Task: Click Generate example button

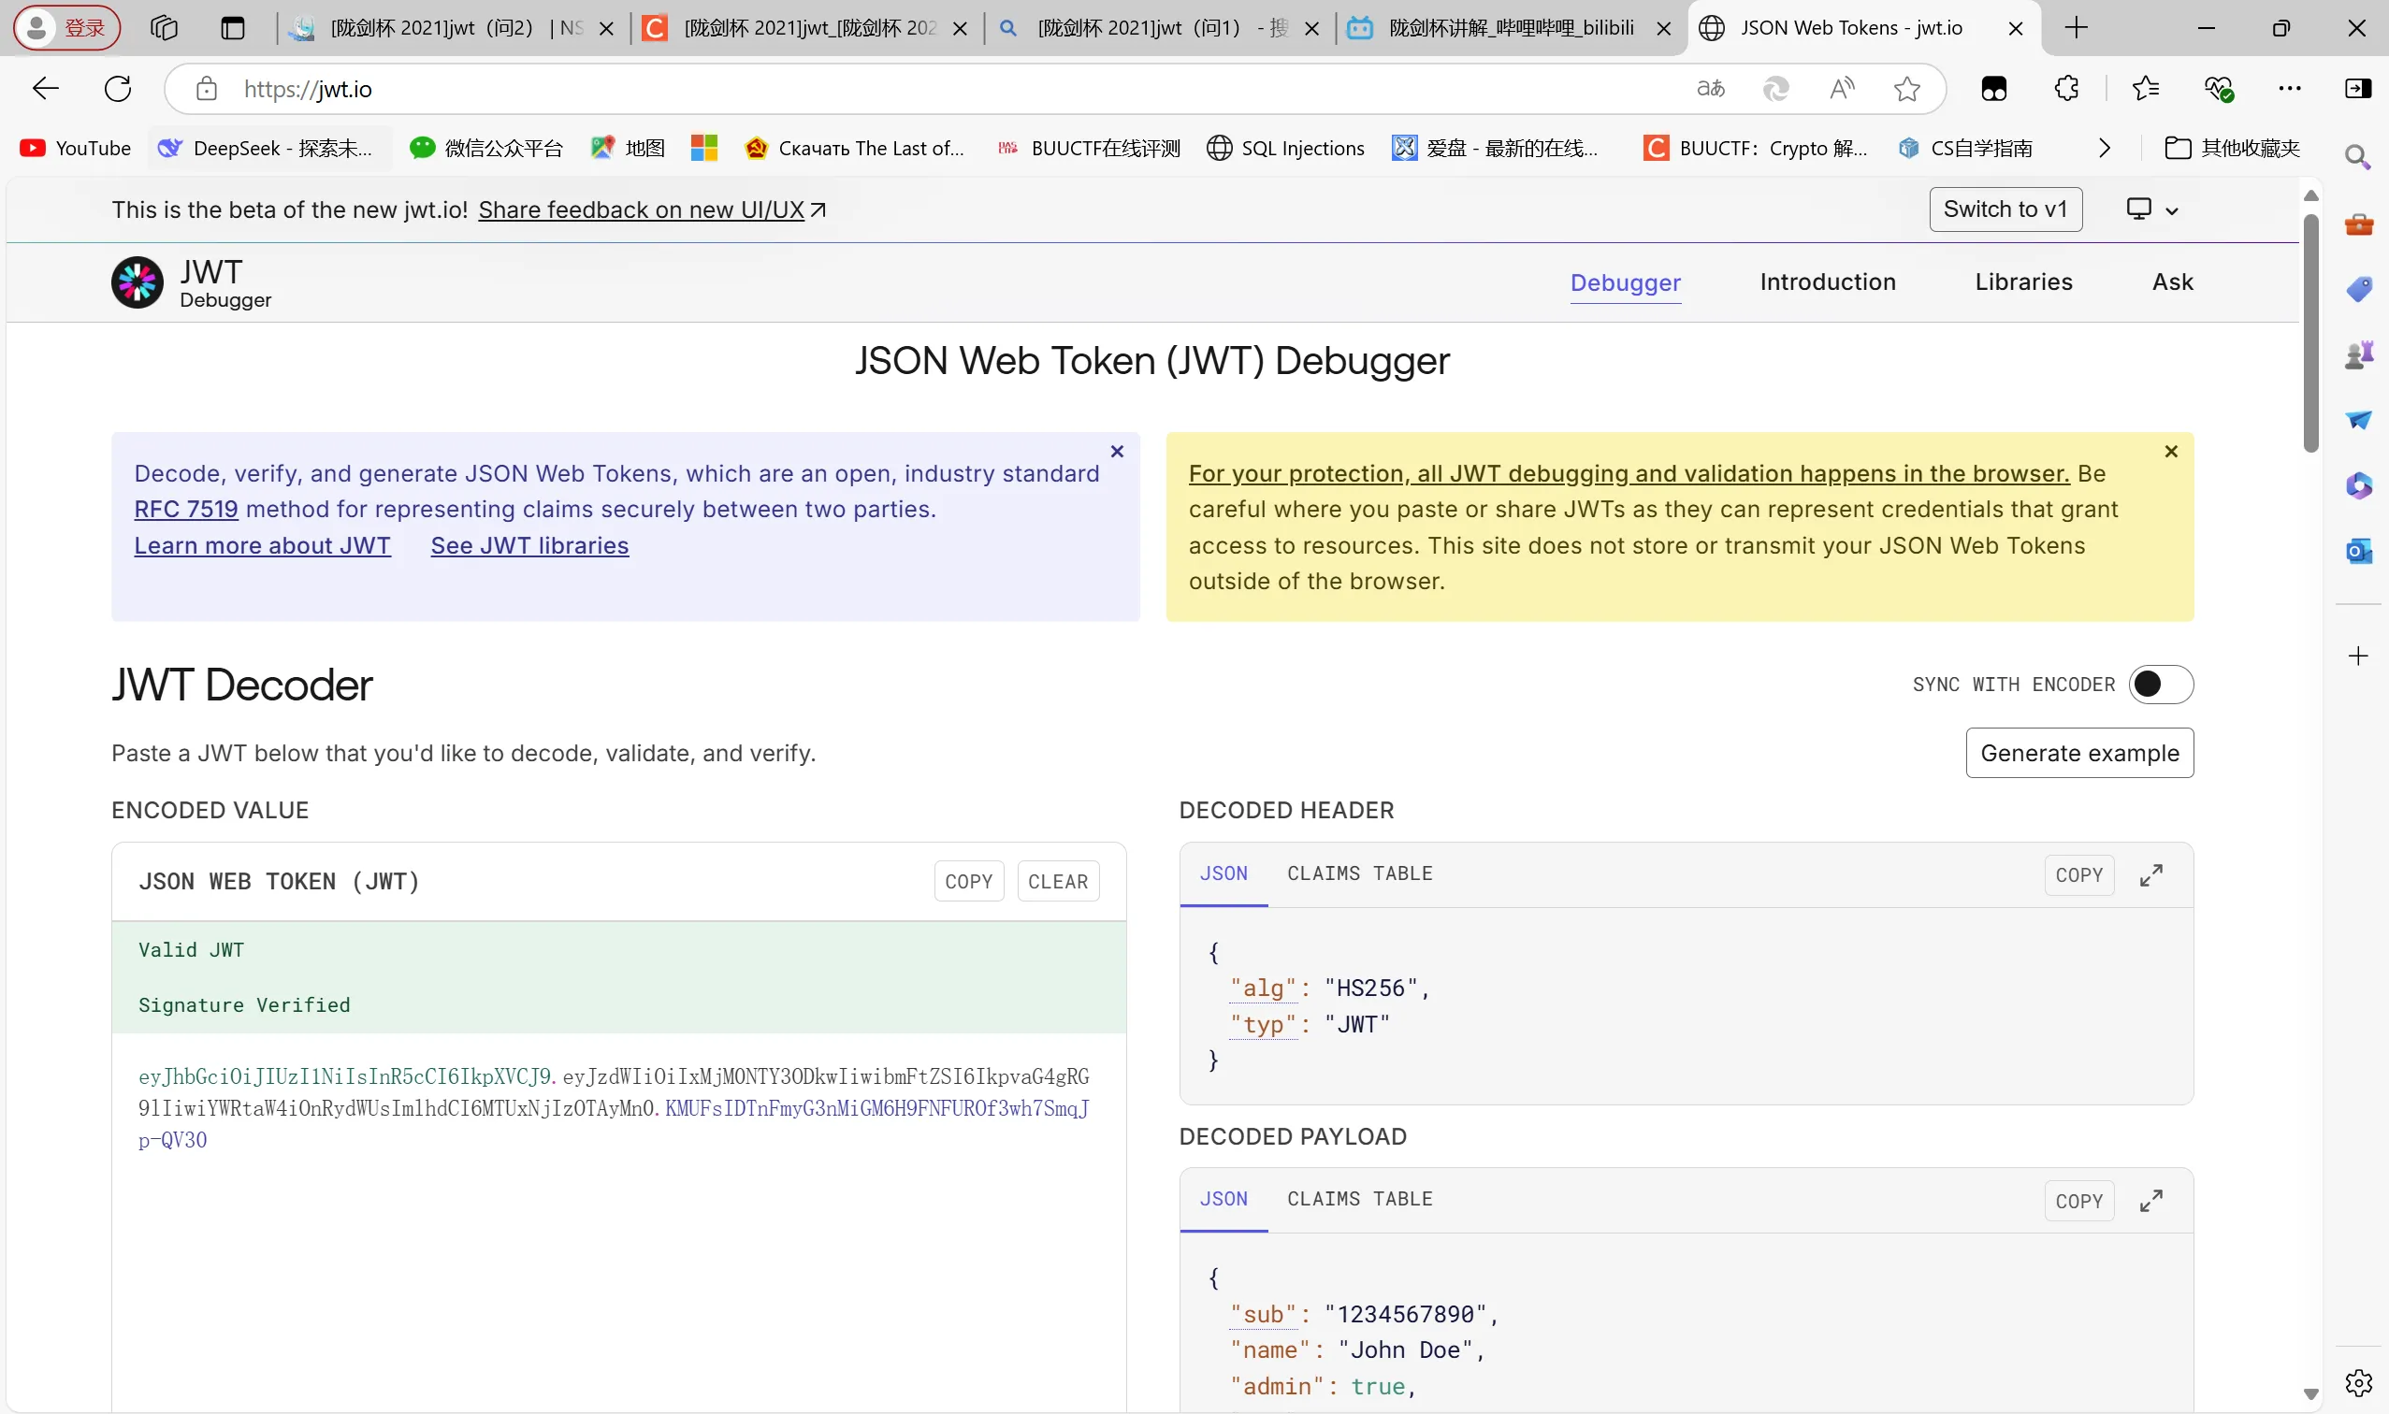Action: point(2078,753)
